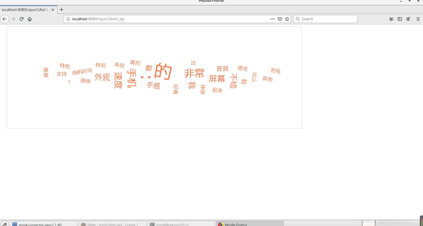
Task: Open the Firefox hamburger menu
Action: pyautogui.click(x=418, y=19)
